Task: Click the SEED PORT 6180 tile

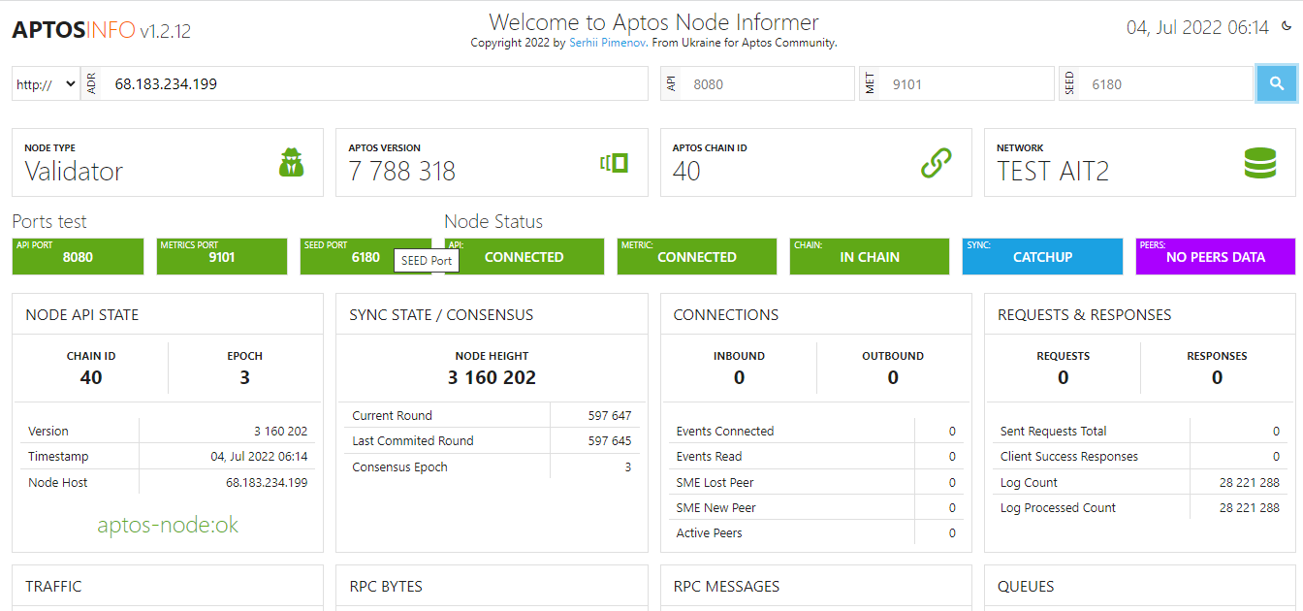Action: (x=365, y=256)
